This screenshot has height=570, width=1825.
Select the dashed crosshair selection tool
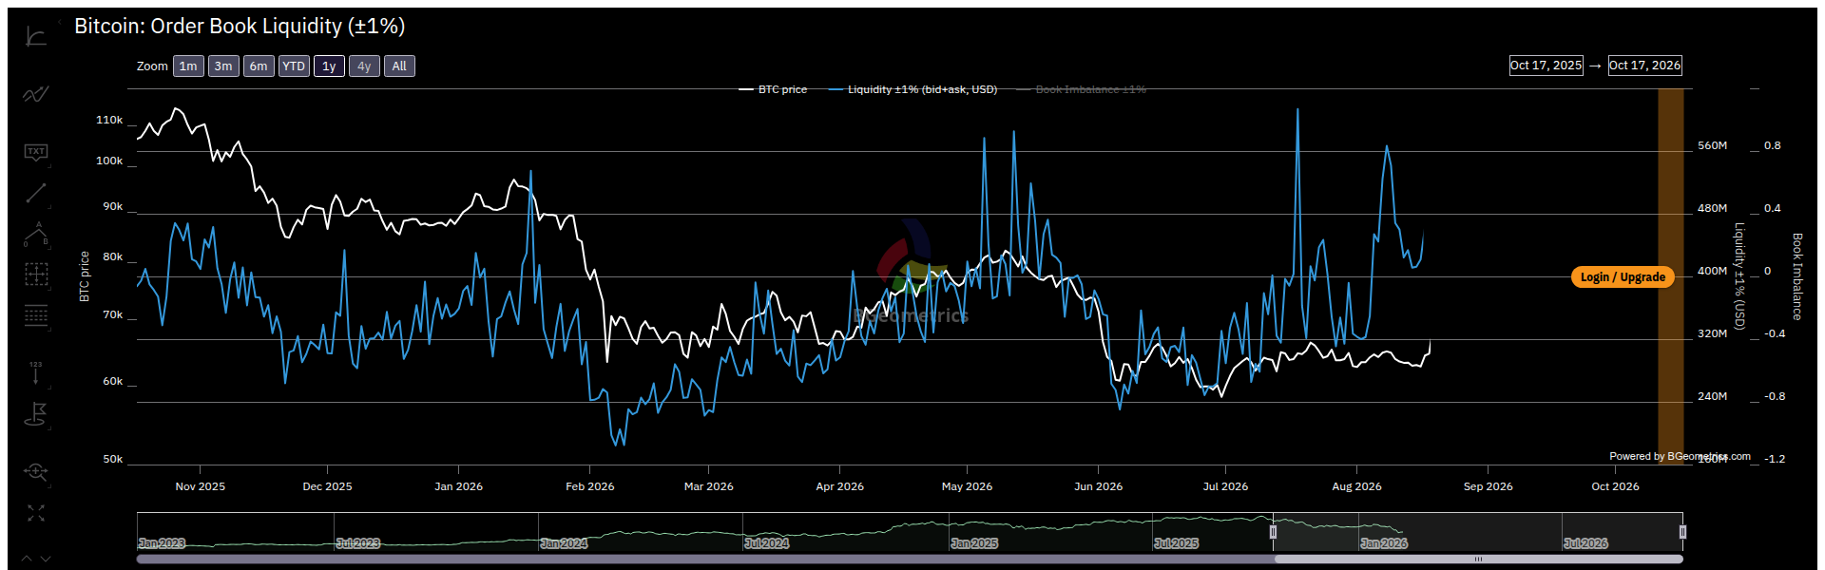pos(35,275)
